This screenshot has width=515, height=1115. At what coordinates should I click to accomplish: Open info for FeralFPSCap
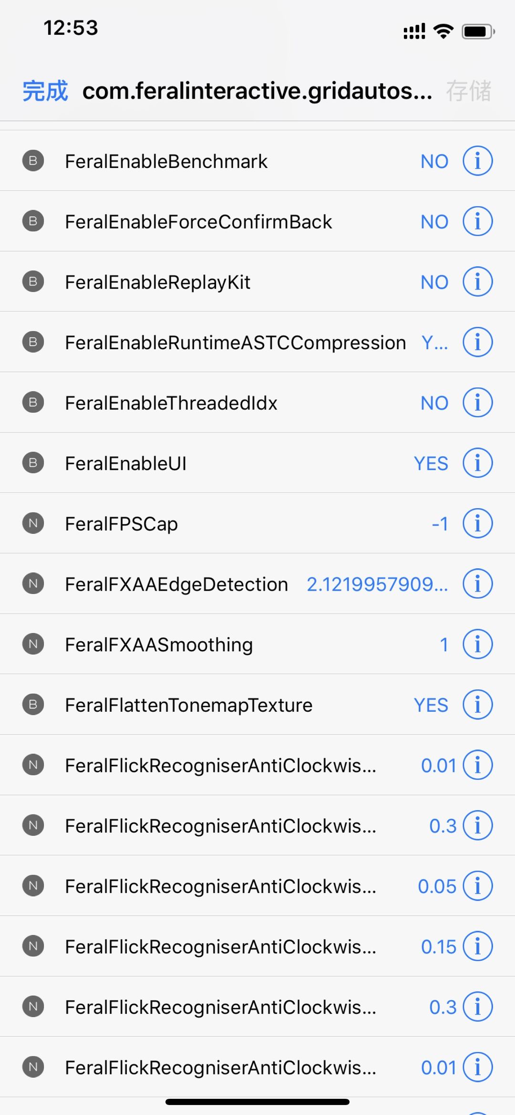(x=477, y=523)
